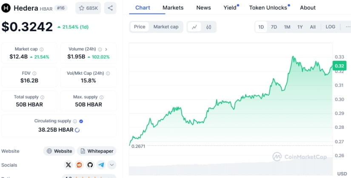The height and width of the screenshot is (178, 351).
Task: Click the Hedera logo icon
Action: [6, 8]
